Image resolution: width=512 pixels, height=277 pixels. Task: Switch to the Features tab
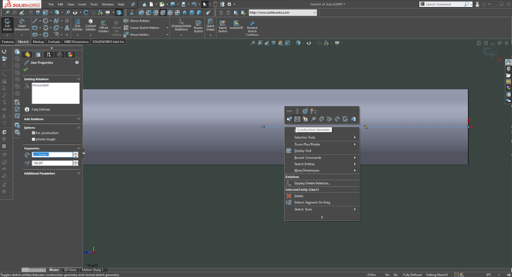pyautogui.click(x=8, y=42)
